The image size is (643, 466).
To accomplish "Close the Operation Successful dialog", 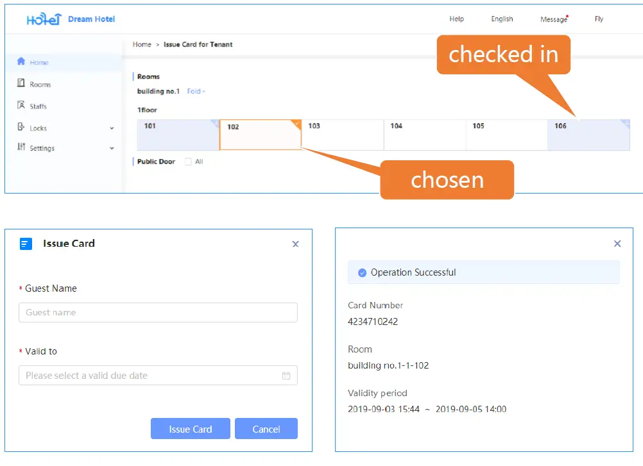I will (617, 244).
